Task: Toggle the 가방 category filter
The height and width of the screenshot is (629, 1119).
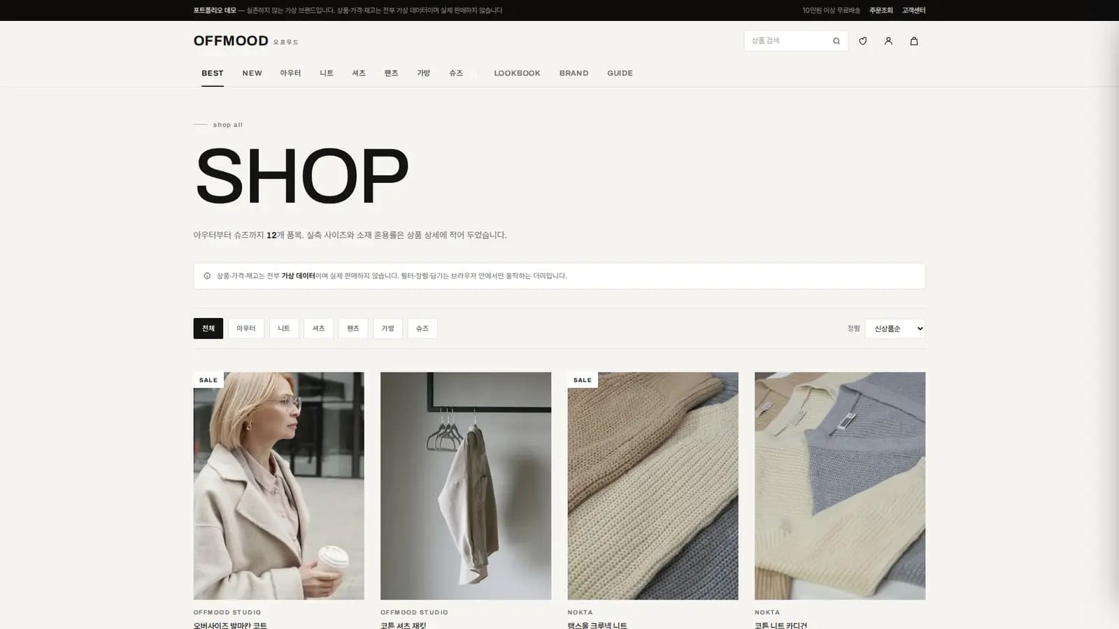Action: pos(388,328)
